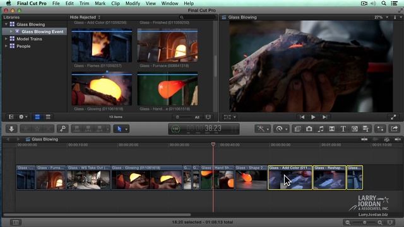Switch browser to list view
404x227 pixels.
coord(48,117)
